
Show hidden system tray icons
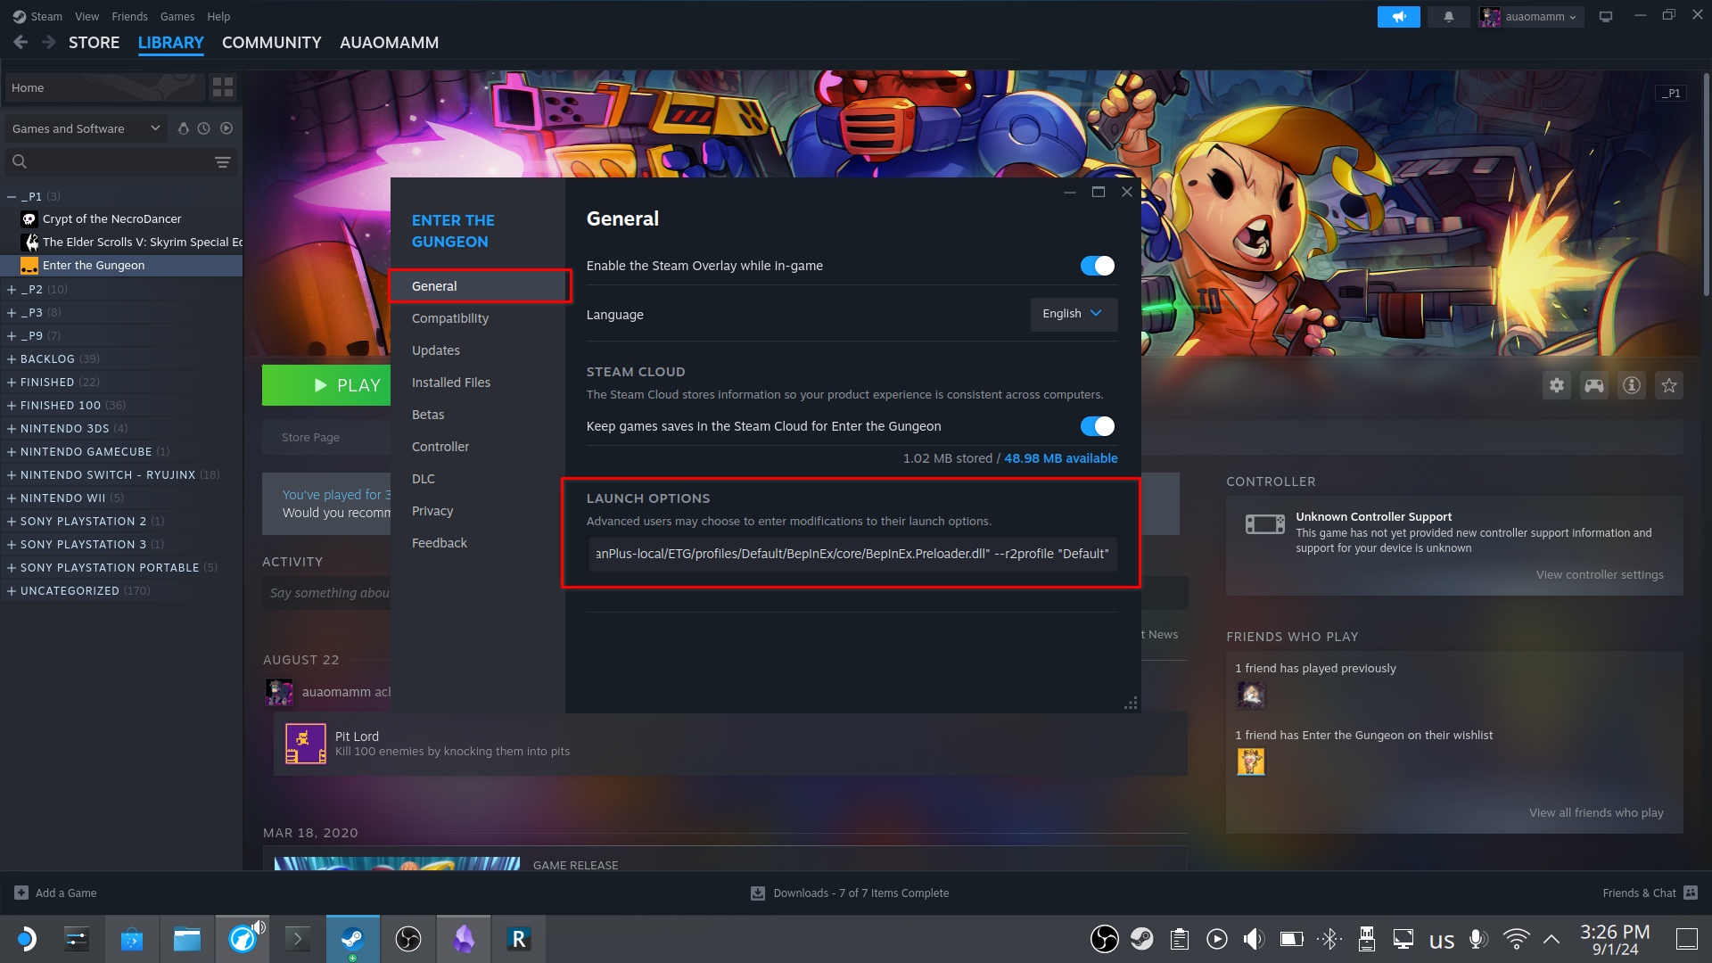coord(1551,939)
